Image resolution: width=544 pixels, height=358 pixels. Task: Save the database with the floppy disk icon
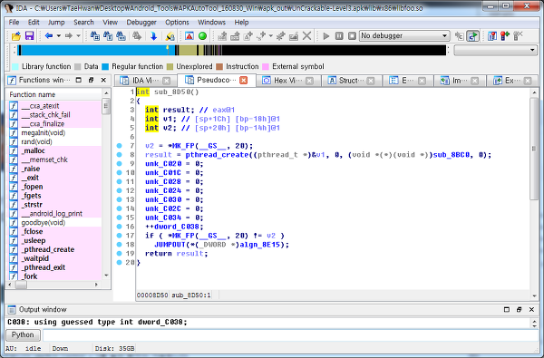click(x=29, y=35)
